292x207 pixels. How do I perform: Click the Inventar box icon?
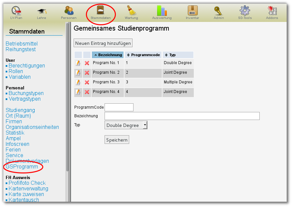[192, 11]
